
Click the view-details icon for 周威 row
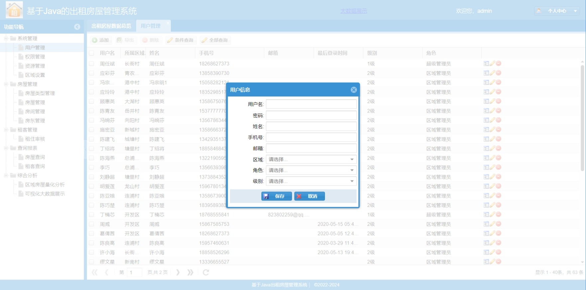click(486, 224)
